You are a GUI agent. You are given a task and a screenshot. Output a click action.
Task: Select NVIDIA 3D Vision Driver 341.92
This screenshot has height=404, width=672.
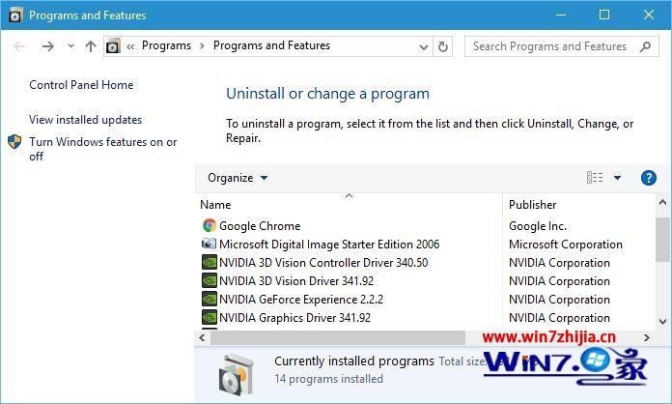[296, 281]
